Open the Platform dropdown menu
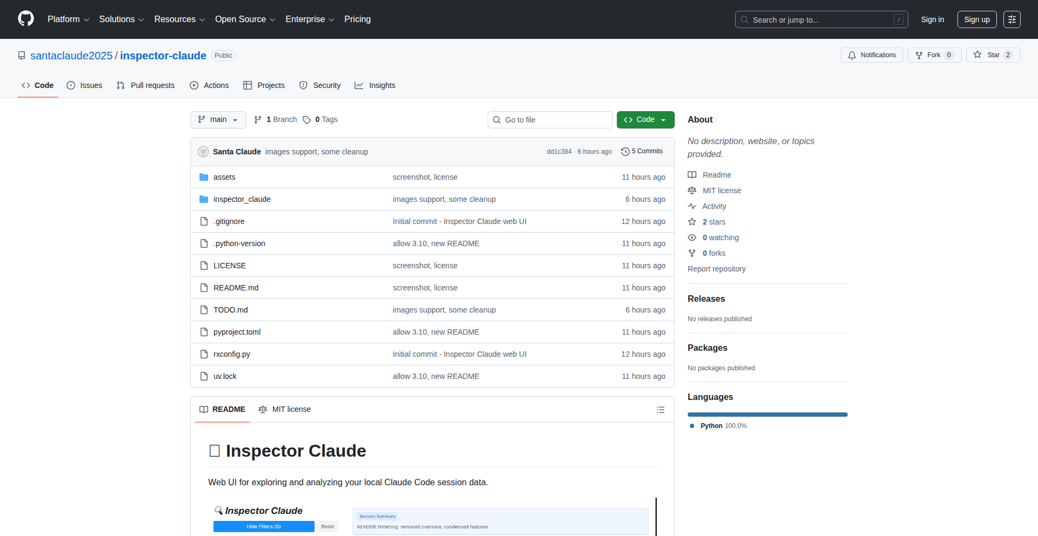1038x536 pixels. [x=68, y=19]
